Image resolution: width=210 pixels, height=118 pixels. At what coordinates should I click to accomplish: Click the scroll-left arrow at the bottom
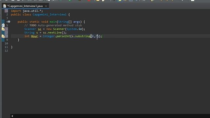tap(12, 116)
